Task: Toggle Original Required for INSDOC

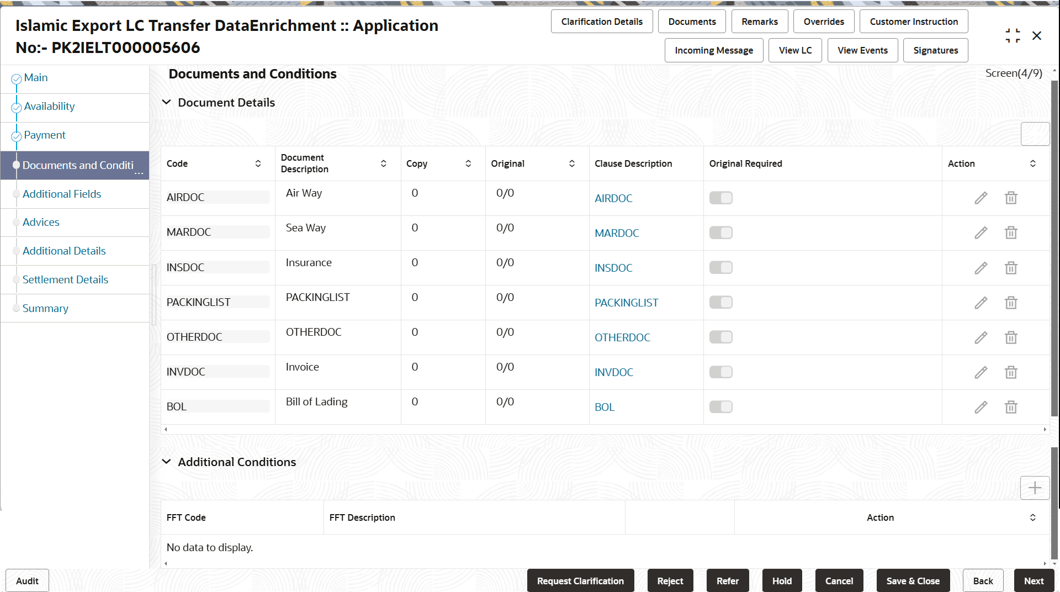Action: click(721, 267)
